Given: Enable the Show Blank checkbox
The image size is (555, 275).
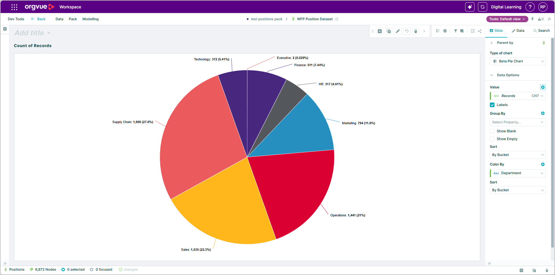Looking at the screenshot, I should pos(492,131).
